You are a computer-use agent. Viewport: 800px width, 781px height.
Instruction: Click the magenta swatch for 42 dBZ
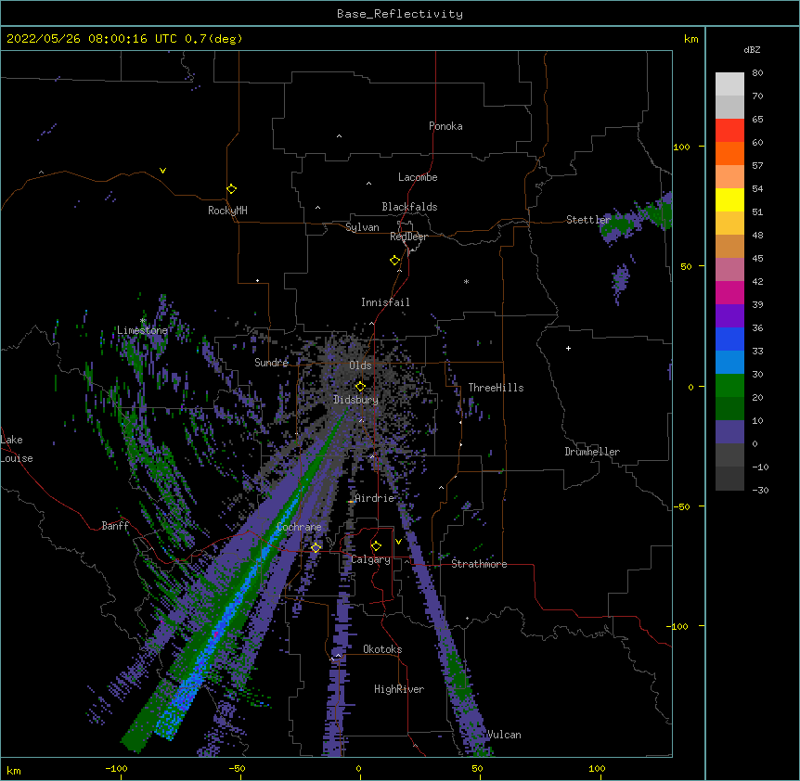[729, 292]
